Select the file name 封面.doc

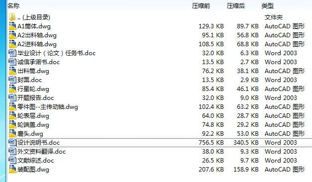point(30,80)
